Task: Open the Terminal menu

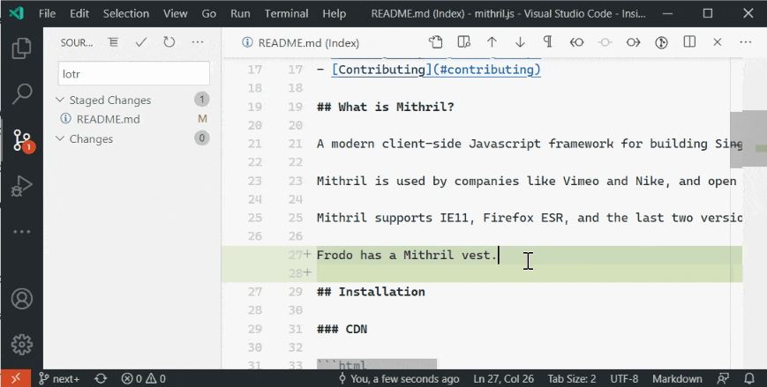Action: (286, 14)
